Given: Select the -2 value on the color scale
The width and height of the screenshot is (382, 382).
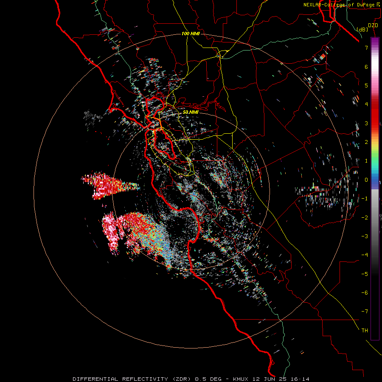Looking at the screenshot, I should (x=365, y=218).
